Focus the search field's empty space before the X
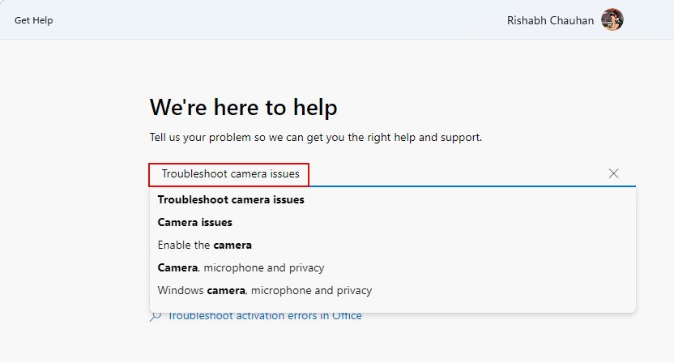Viewport: 674px width, 363px height. point(454,173)
